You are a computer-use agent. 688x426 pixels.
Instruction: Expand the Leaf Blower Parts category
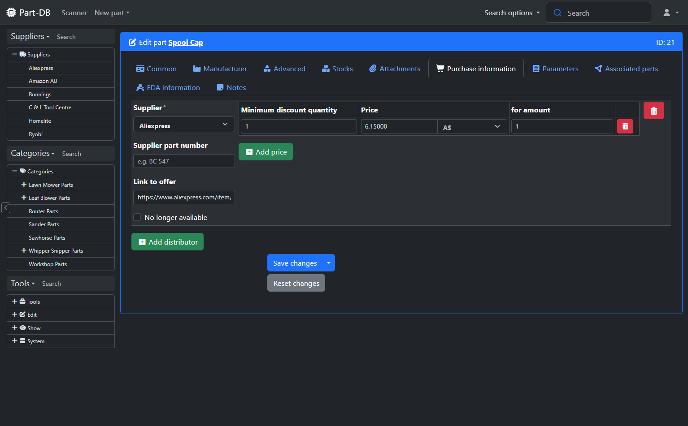[24, 198]
